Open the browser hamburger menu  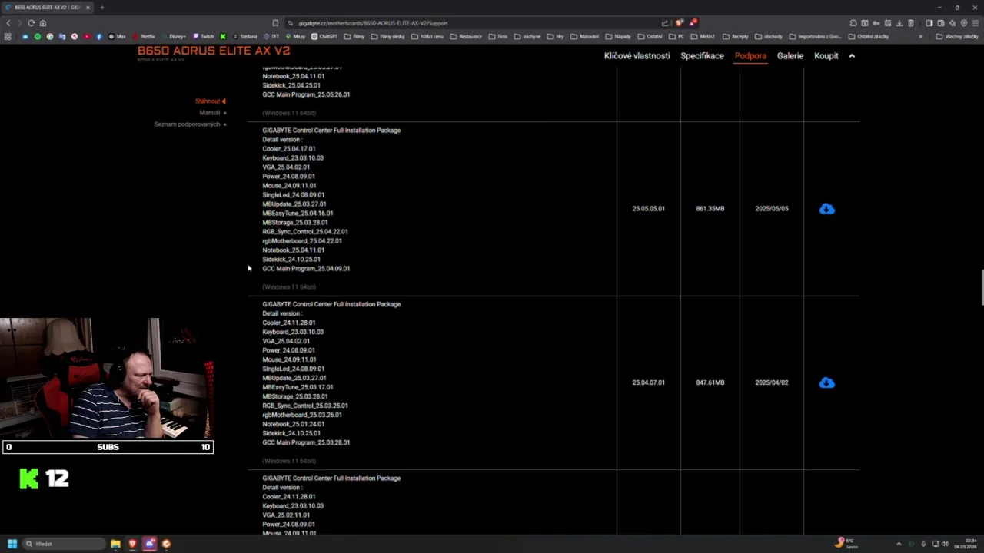(x=976, y=23)
